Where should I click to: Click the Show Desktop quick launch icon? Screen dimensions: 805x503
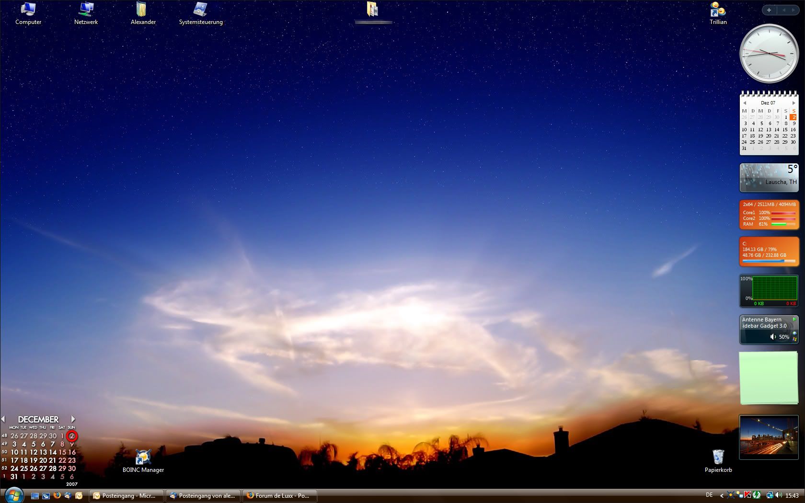click(x=34, y=496)
